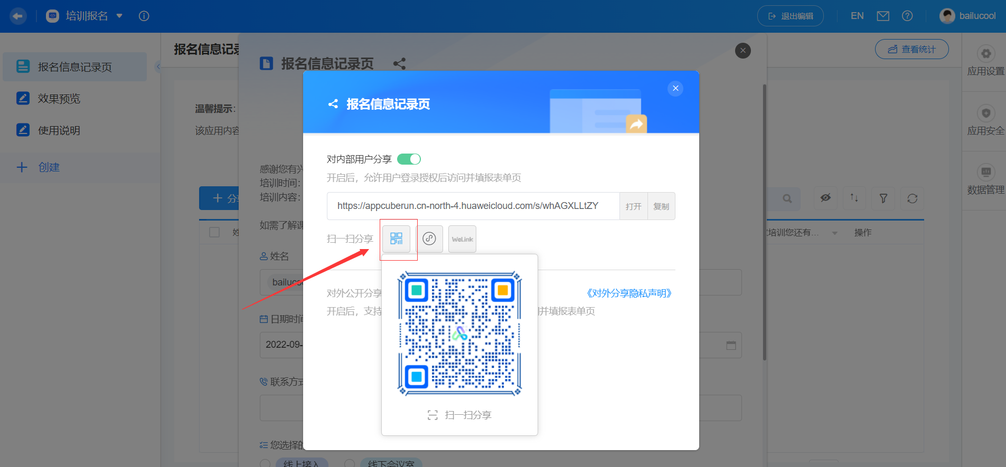The height and width of the screenshot is (467, 1006).
Task: Click the mini program share icon
Action: tap(429, 239)
